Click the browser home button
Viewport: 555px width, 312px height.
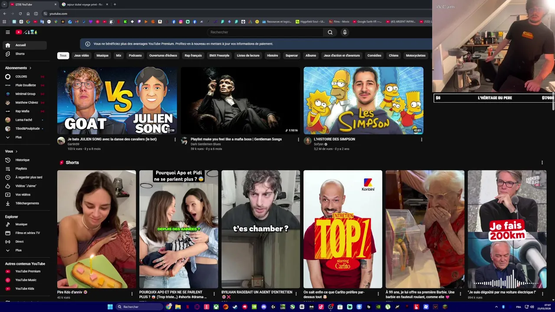(28, 13)
